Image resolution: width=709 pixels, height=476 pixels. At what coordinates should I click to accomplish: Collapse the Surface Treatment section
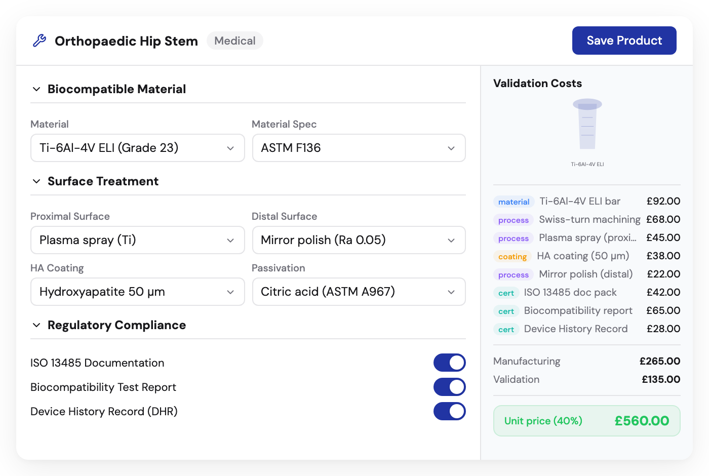[x=36, y=181]
